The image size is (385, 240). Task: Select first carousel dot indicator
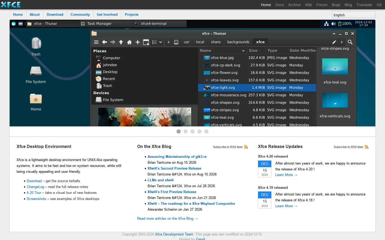coord(179,131)
